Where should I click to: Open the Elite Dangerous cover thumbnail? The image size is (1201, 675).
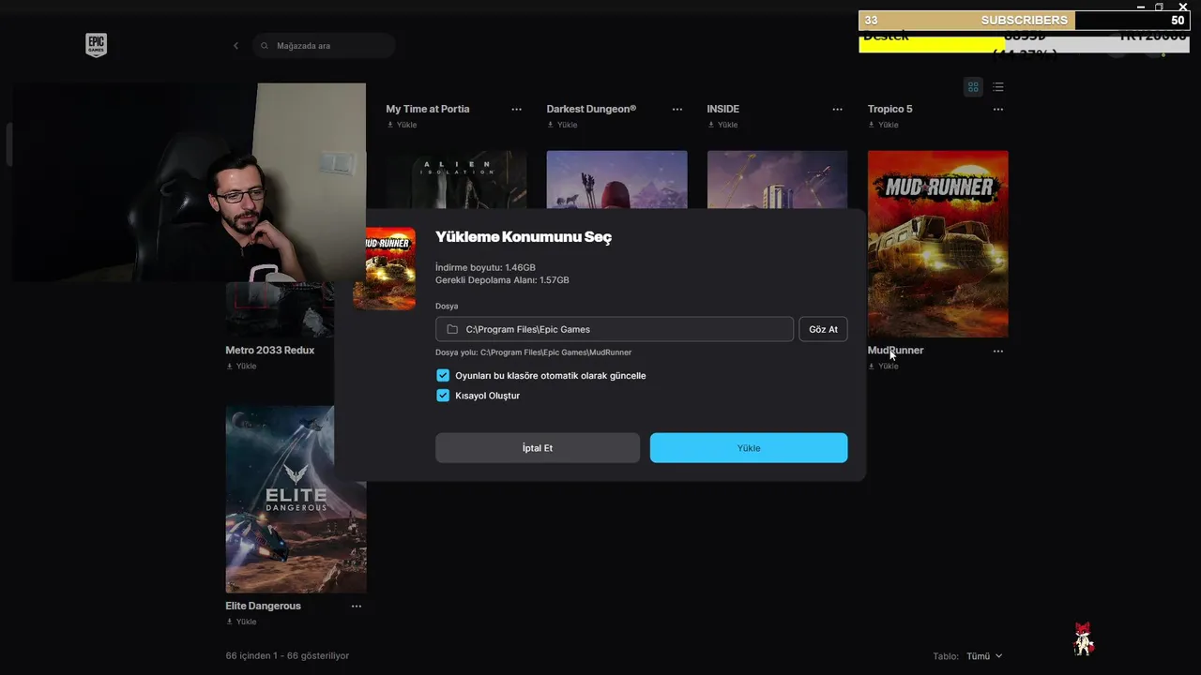pyautogui.click(x=296, y=499)
